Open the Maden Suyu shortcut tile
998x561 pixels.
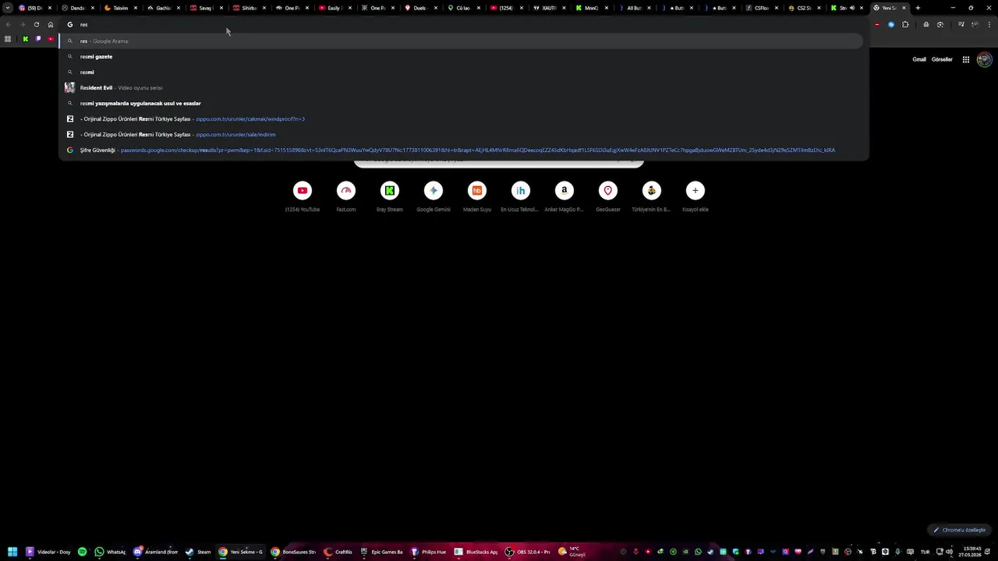(477, 196)
